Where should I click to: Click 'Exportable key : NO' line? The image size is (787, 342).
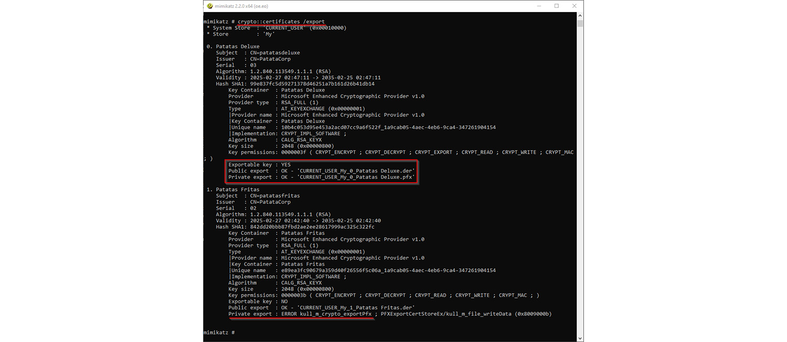tap(258, 302)
